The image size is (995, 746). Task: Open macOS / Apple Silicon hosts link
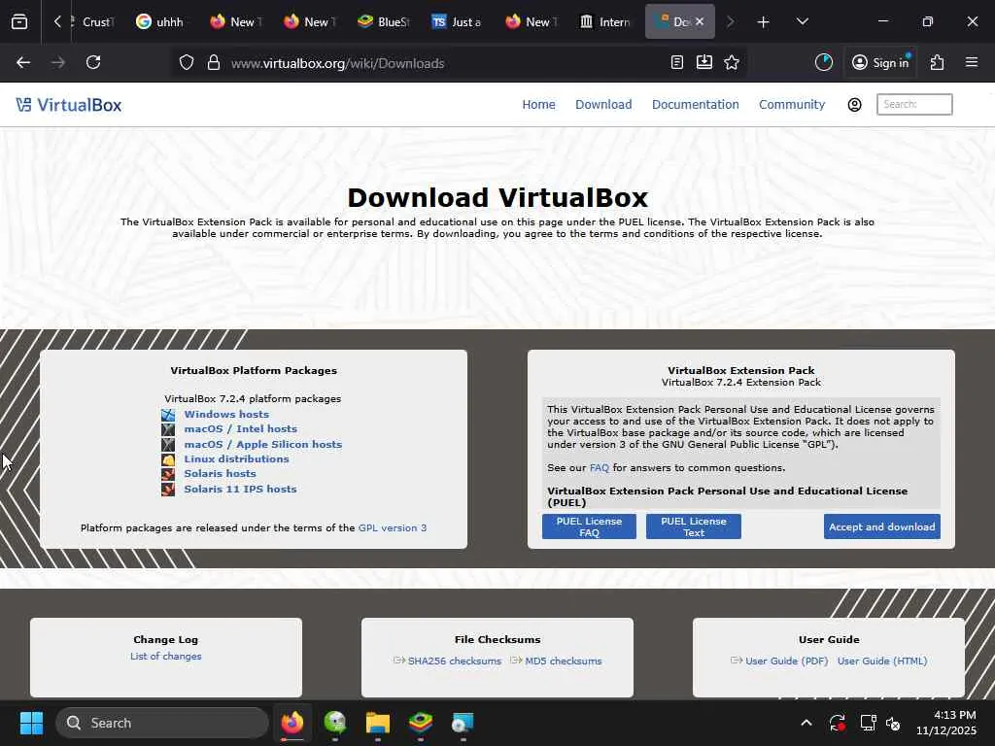click(x=262, y=444)
